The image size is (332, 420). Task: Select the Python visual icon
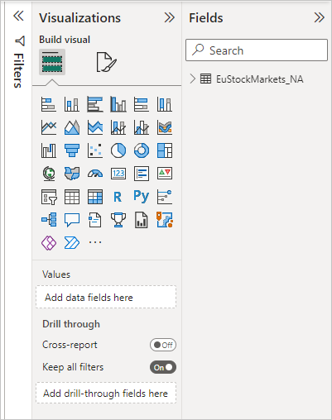pos(142,197)
